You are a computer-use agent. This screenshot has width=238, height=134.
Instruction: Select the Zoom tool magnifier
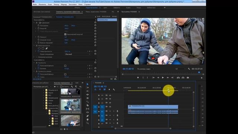88,123
